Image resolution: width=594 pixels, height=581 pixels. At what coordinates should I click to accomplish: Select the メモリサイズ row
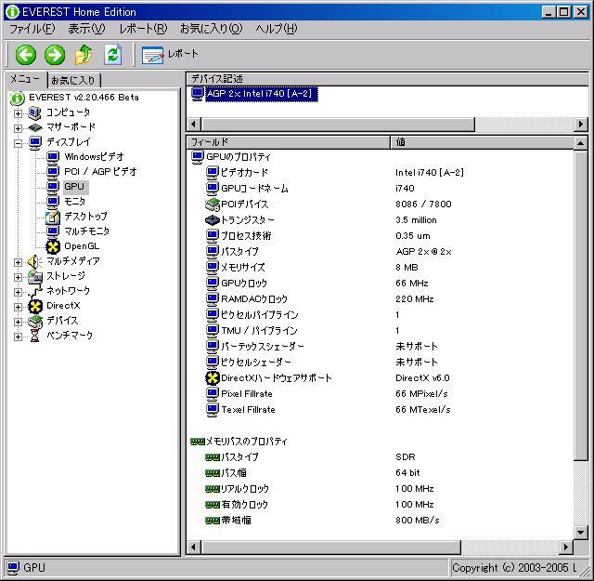[x=380, y=268]
